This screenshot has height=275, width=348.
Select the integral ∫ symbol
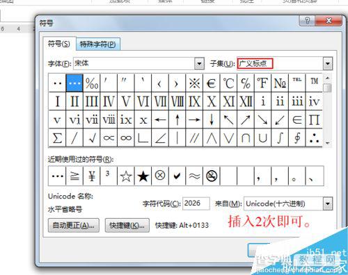click(x=280, y=137)
